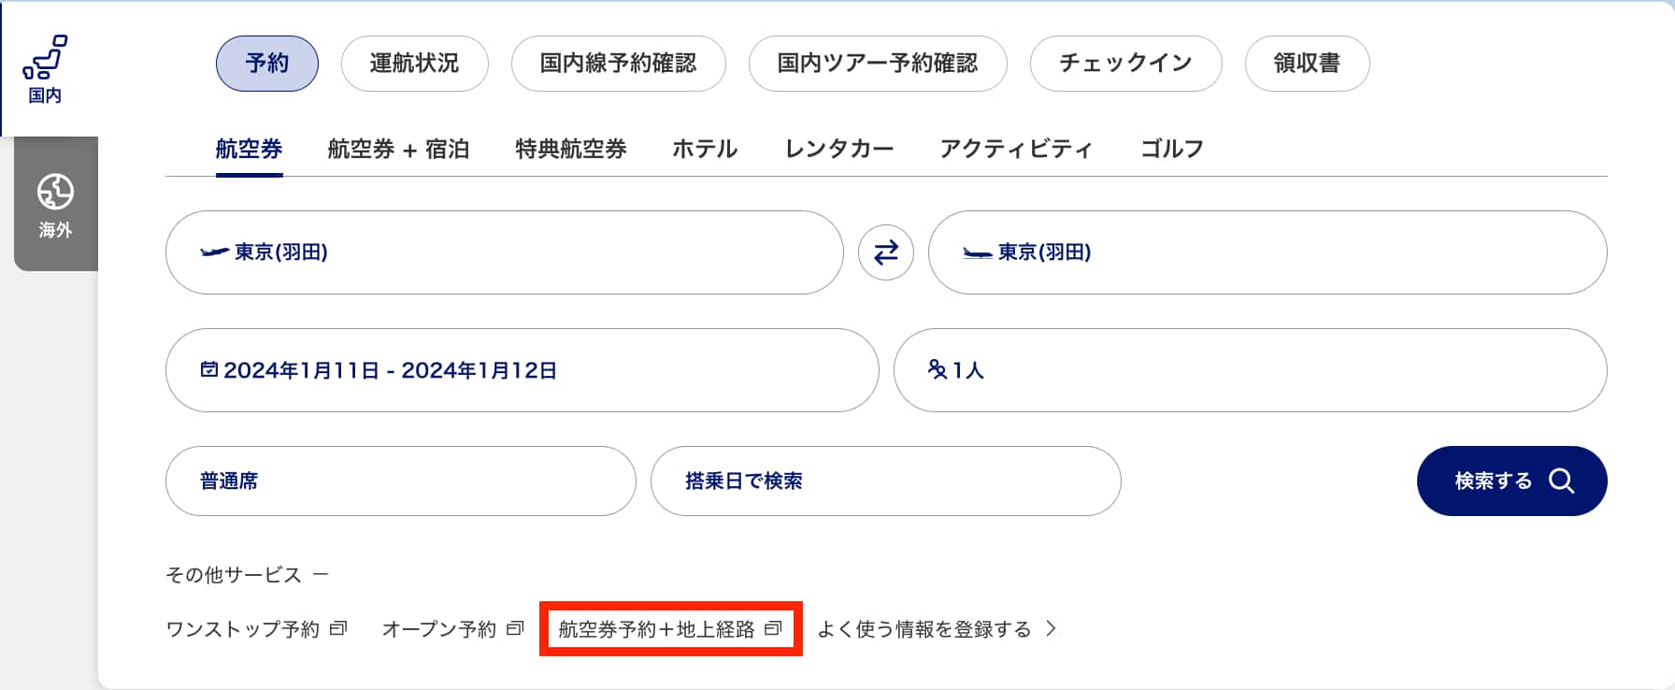Click the swap departure and arrival icon
Screen dimensions: 1675x690
(885, 252)
